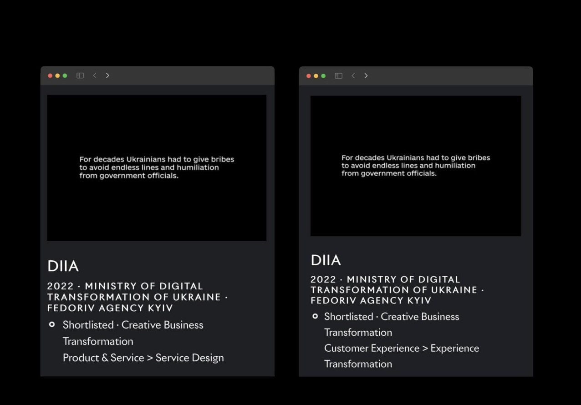Screen dimensions: 581x405
Task: Open the DIIA title in left window
Action: point(63,266)
